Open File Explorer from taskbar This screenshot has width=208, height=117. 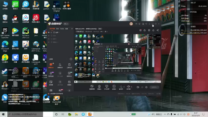pos(76,114)
